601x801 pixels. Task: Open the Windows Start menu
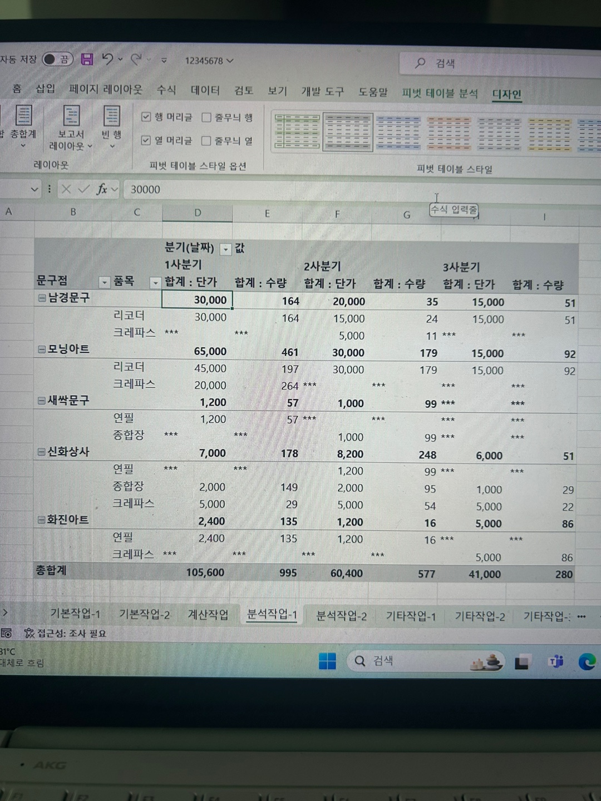[327, 661]
